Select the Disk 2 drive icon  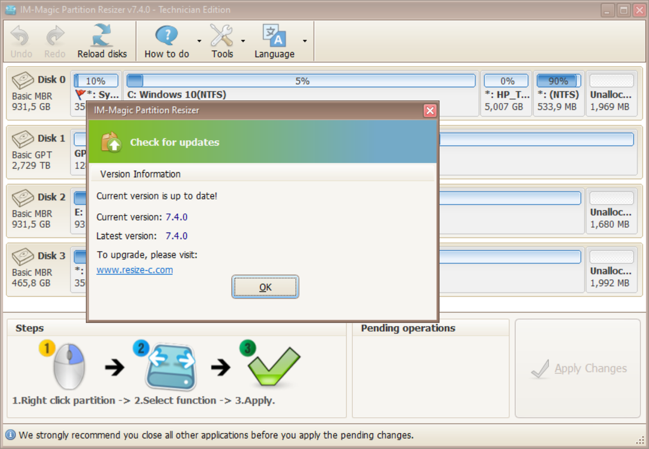(22, 198)
